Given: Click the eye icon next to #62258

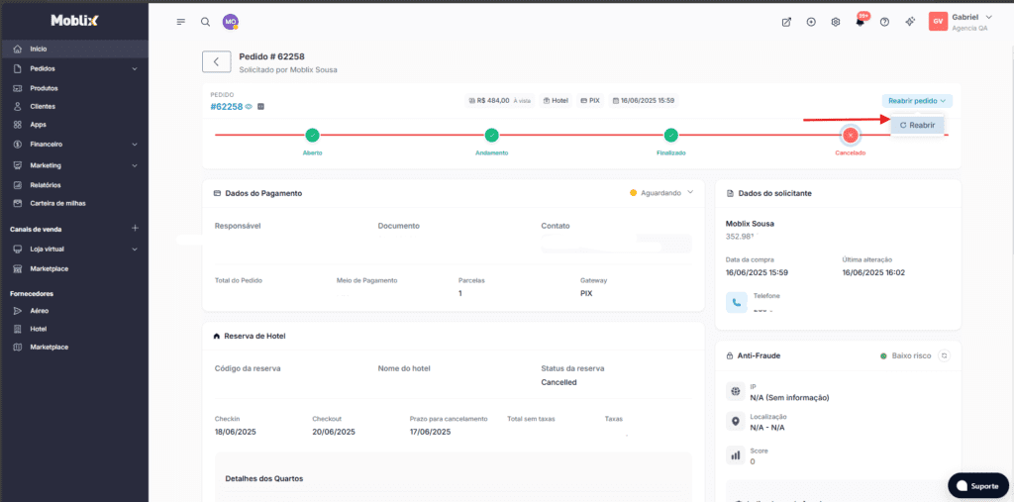Looking at the screenshot, I should point(249,107).
